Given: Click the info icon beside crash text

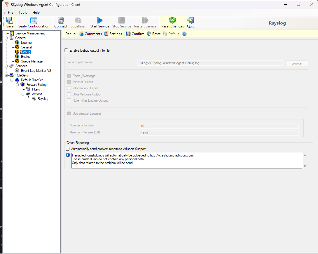Looking at the screenshot, I should (68, 155).
